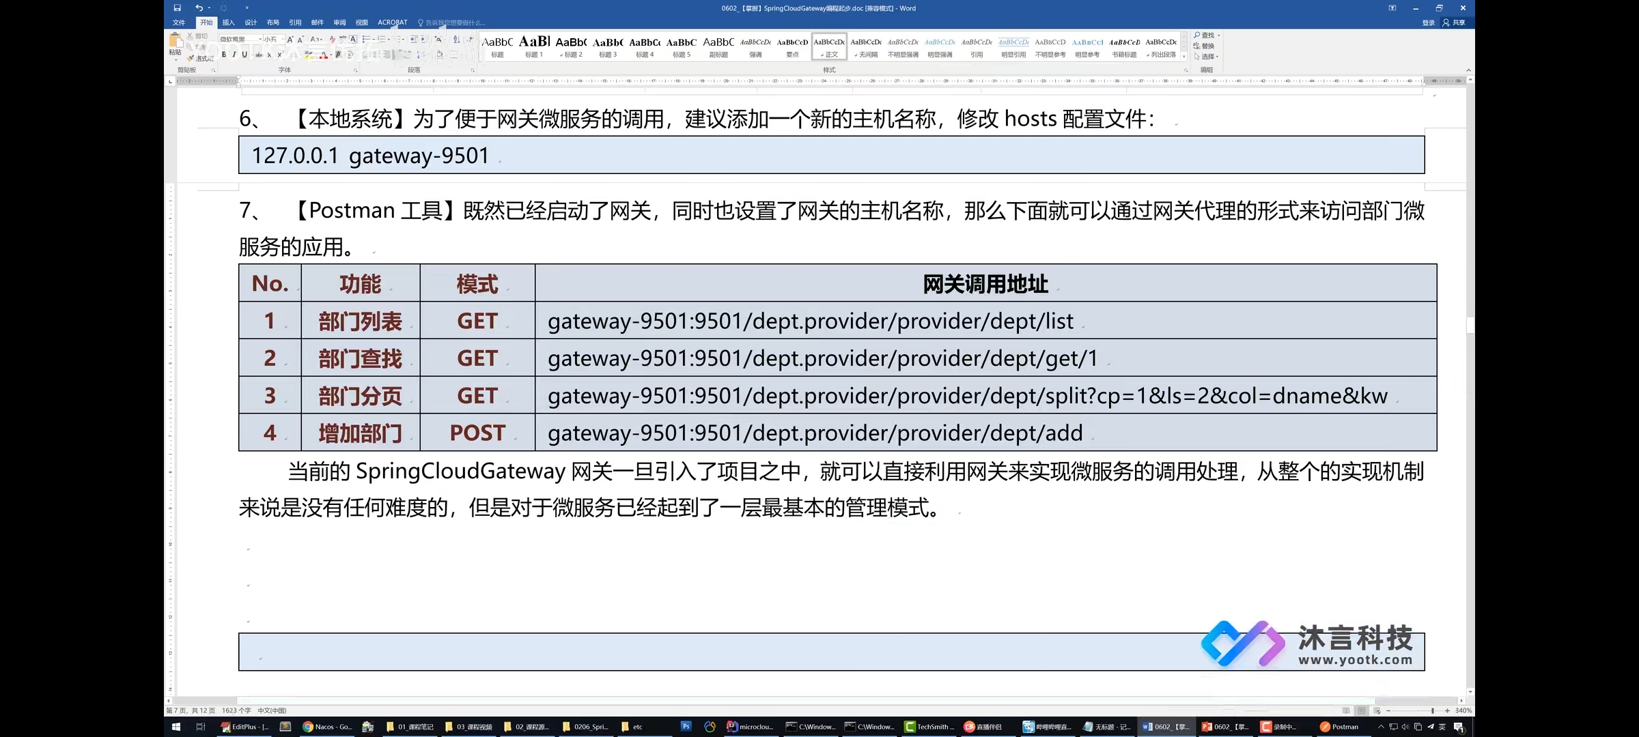Image resolution: width=1639 pixels, height=737 pixels.
Task: Open the font size 小五 dropdown
Action: coord(282,39)
